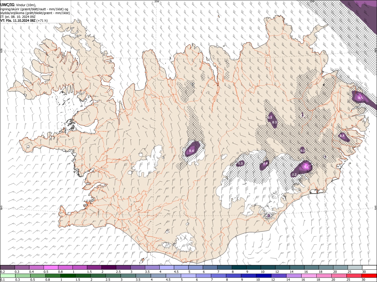Pick the snow legend swatch between 1 and 1.5
The width and height of the screenshot is (377, 282).
80,267
